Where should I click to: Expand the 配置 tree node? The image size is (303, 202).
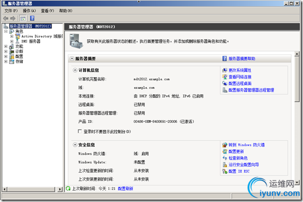click(6, 57)
